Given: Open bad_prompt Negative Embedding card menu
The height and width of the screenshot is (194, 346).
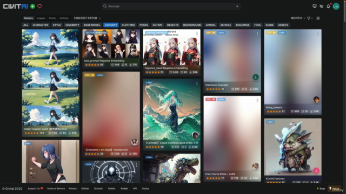Looking at the screenshot, I should coord(136,33).
